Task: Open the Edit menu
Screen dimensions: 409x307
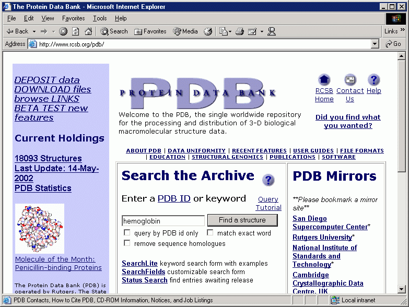Action: 29,18
